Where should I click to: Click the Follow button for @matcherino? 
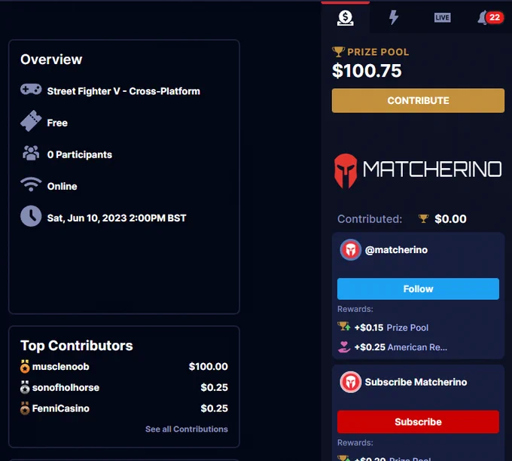coord(418,289)
